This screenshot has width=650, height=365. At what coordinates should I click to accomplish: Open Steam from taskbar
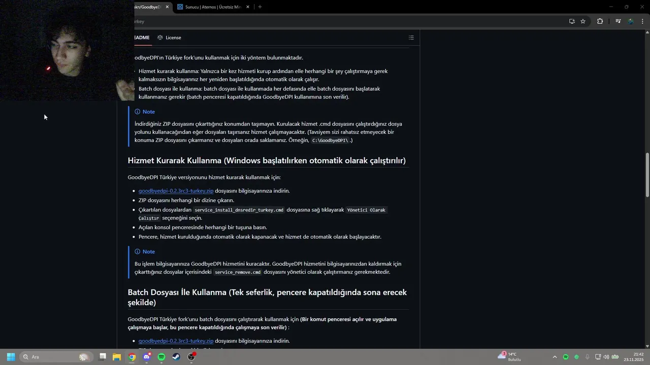coord(176,357)
